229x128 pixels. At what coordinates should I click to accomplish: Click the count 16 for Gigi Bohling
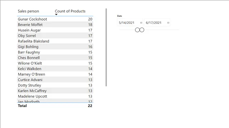pos(90,47)
